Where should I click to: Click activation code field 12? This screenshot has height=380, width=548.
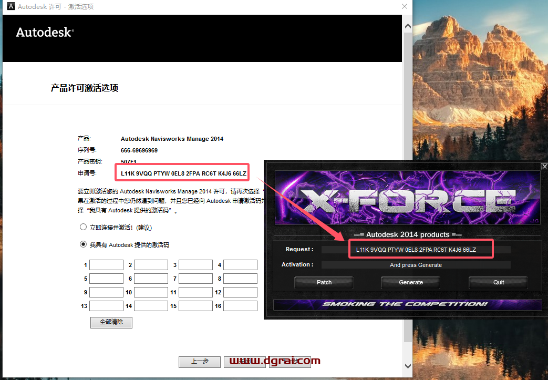coord(241,292)
